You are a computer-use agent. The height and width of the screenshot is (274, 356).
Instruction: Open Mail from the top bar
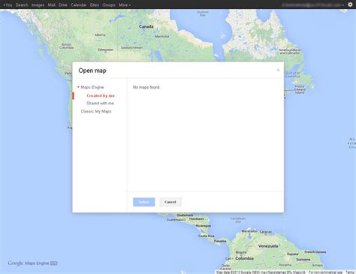pyautogui.click(x=51, y=5)
